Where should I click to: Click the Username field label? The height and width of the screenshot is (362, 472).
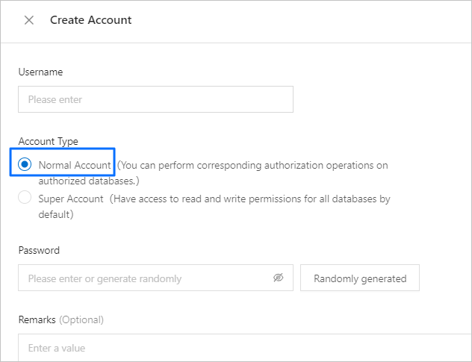[x=40, y=72]
